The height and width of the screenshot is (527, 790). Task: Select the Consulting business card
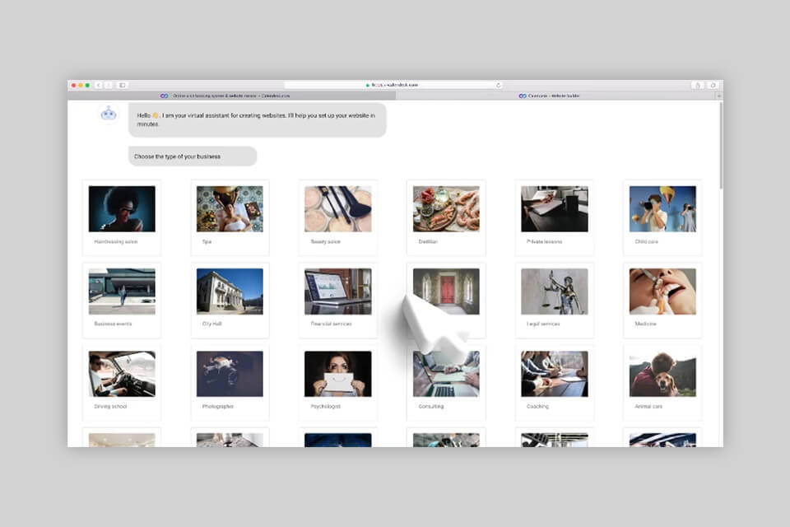(446, 383)
